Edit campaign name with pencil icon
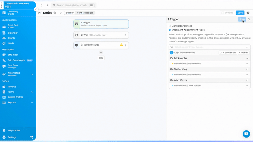Viewport: 253px width, 142px height. [61, 13]
